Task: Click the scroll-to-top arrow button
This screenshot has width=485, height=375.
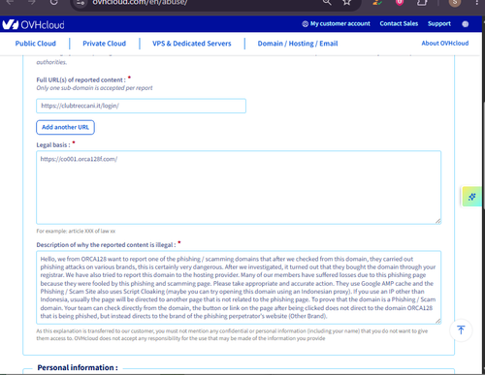Action: [x=461, y=329]
